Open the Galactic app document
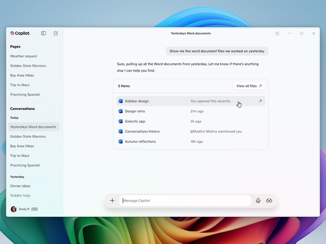Image resolution: width=326 pixels, height=244 pixels. 135,121
